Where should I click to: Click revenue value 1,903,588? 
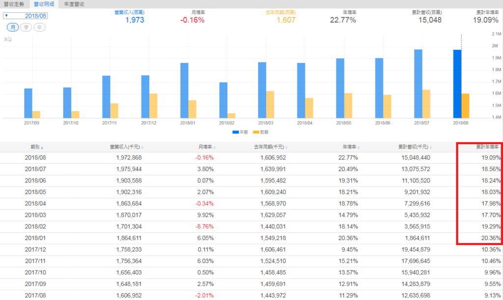click(x=129, y=180)
